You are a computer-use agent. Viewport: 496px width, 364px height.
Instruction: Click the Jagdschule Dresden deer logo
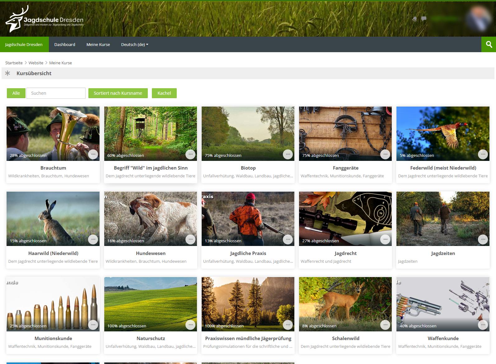[44, 19]
